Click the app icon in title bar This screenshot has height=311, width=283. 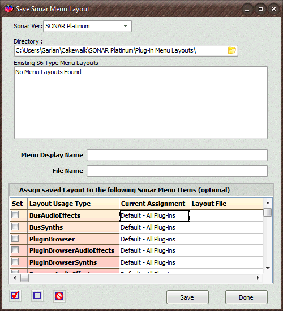pos(8,8)
